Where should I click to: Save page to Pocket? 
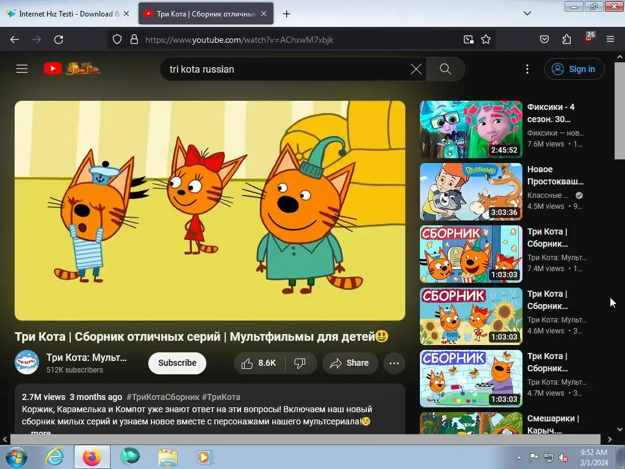544,40
